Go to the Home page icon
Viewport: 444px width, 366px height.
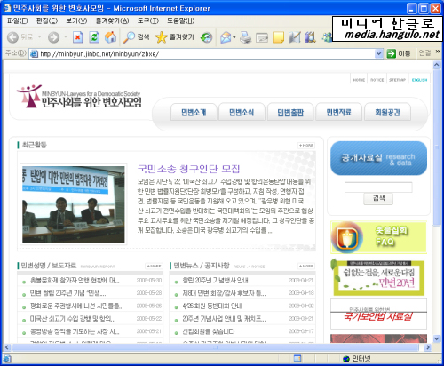coord(111,37)
